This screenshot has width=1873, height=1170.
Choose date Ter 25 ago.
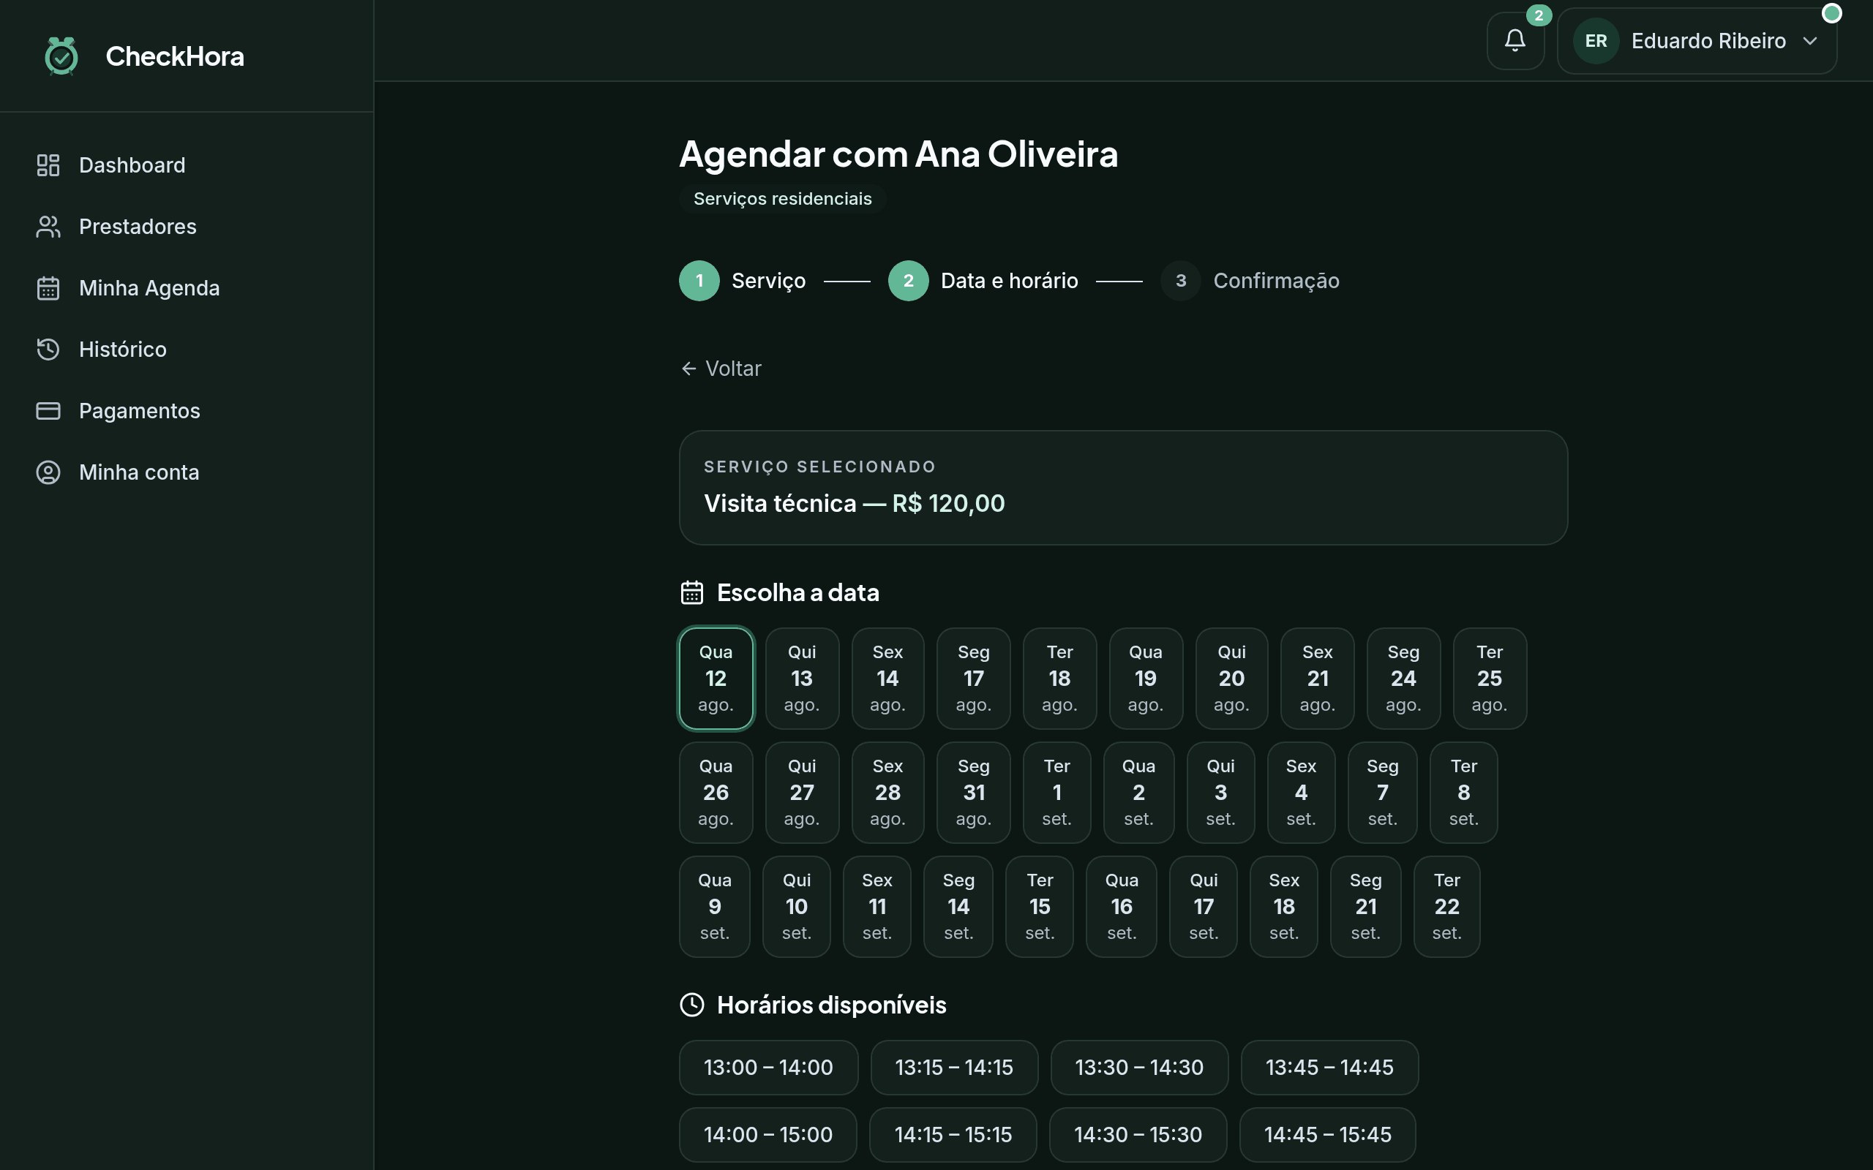tap(1489, 679)
